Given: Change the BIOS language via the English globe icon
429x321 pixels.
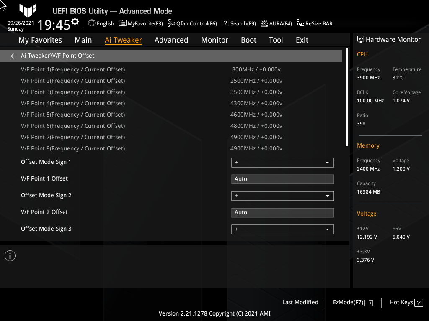Looking at the screenshot, I should pyautogui.click(x=101, y=23).
